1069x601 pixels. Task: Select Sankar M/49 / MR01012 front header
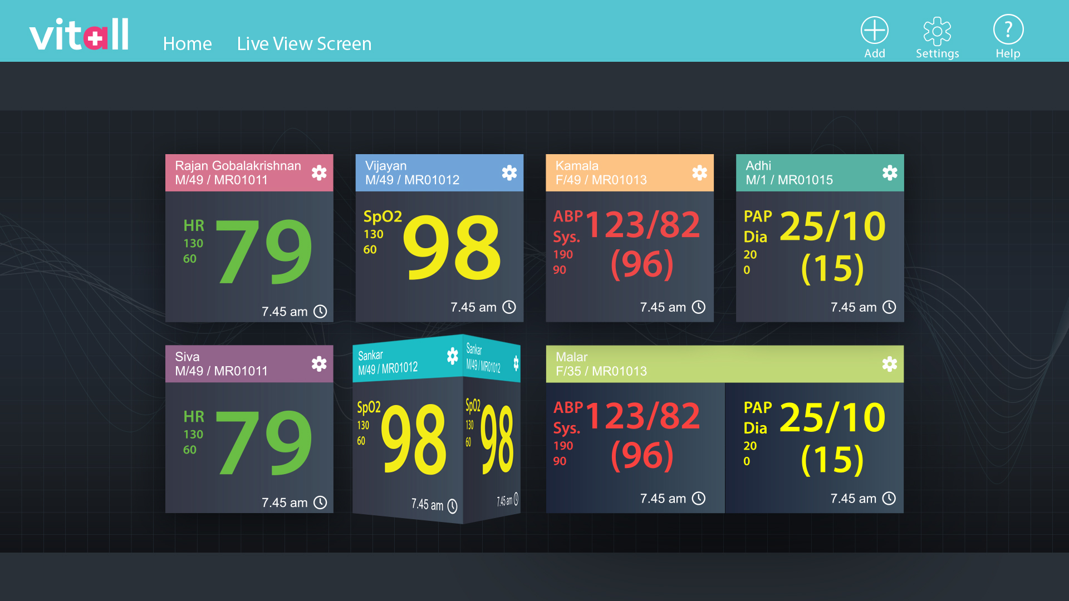pyautogui.click(x=408, y=359)
